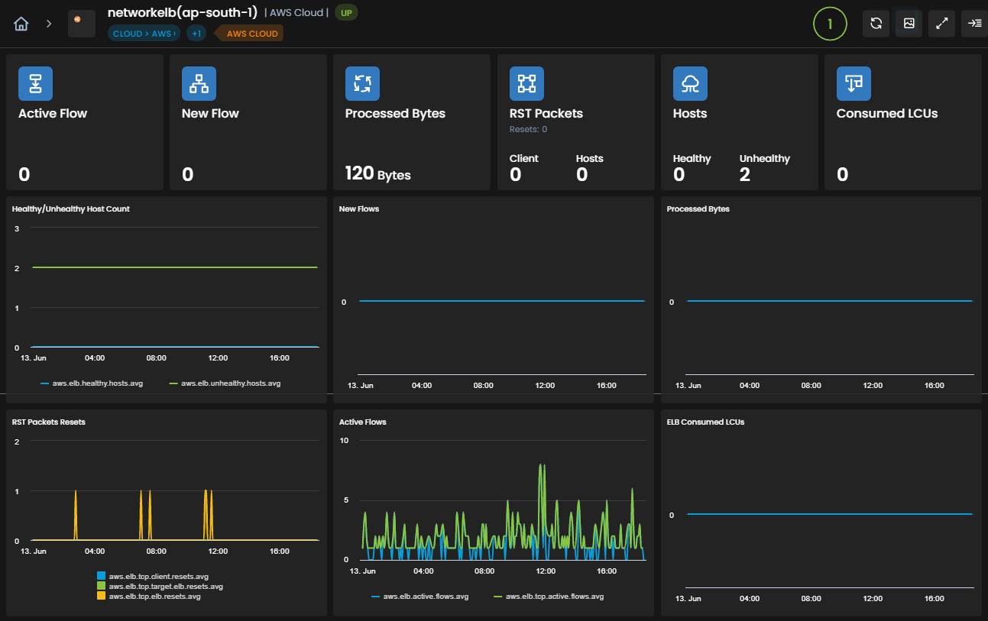Screen dimensions: 988x621
Task: Collapse the side panel arrow icon
Action: 974,24
